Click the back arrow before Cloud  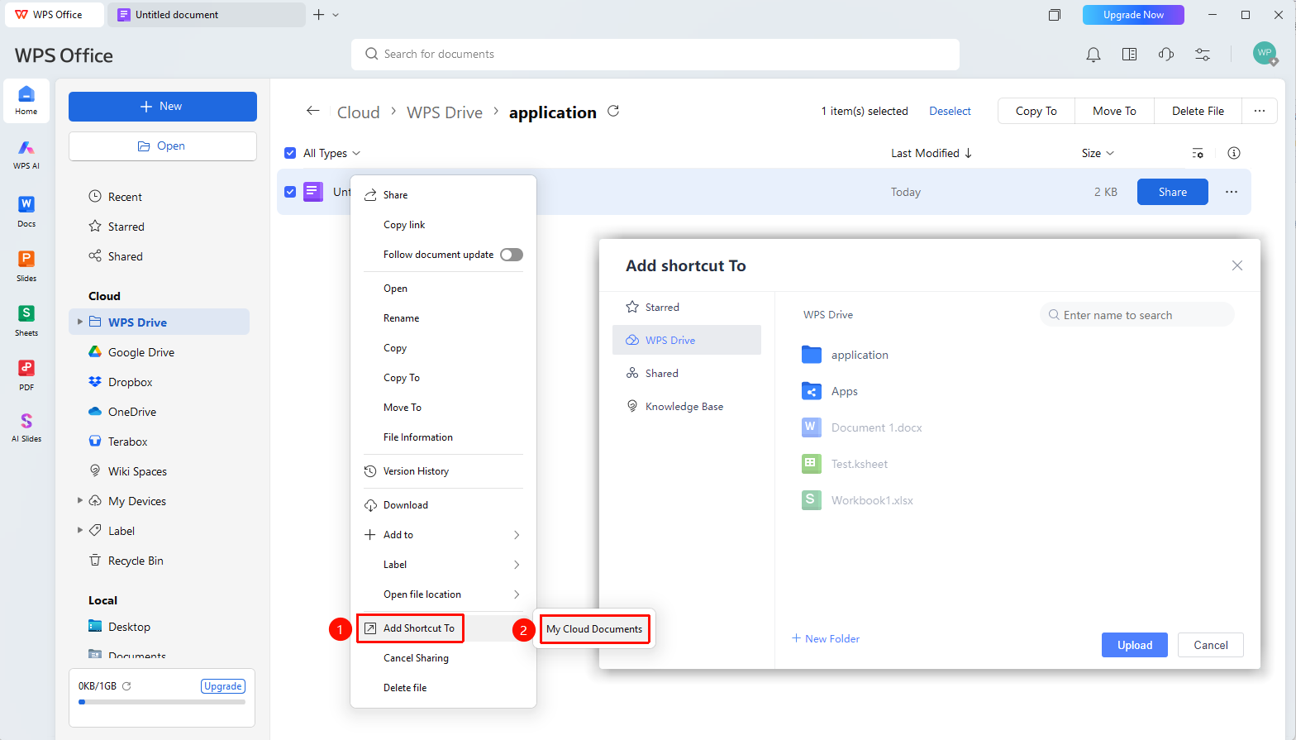[x=312, y=111]
